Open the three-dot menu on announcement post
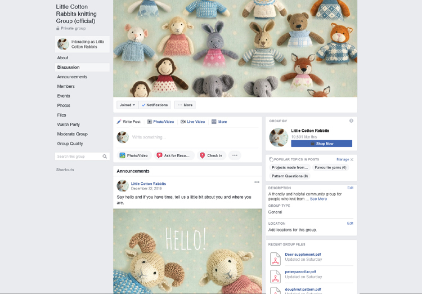 (x=257, y=182)
